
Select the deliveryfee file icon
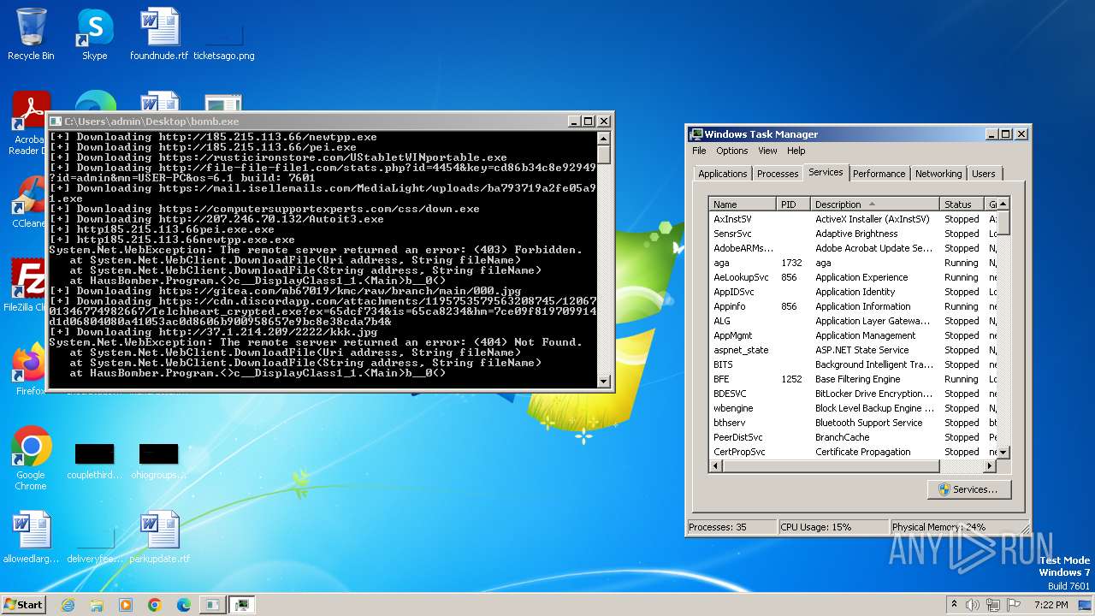[x=95, y=544]
